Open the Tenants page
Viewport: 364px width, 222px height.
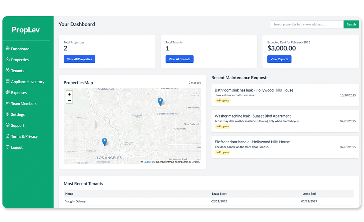pos(18,71)
